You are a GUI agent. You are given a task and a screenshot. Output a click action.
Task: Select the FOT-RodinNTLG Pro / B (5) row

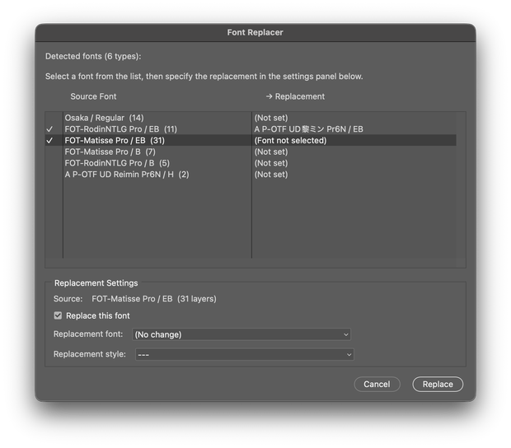[x=251, y=163]
